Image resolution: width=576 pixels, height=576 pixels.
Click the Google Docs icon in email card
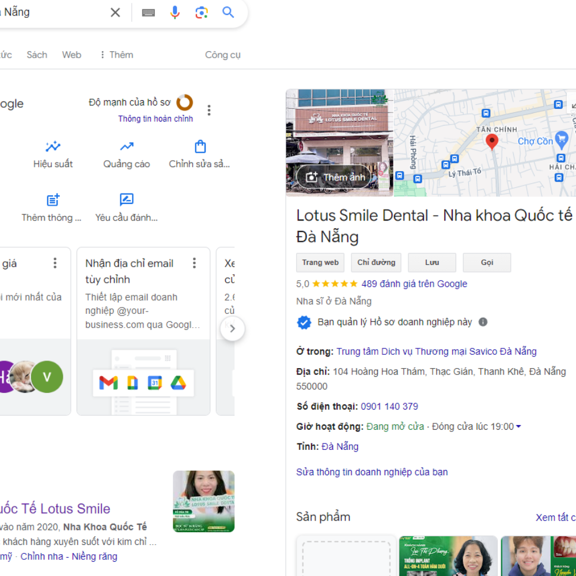click(x=132, y=383)
